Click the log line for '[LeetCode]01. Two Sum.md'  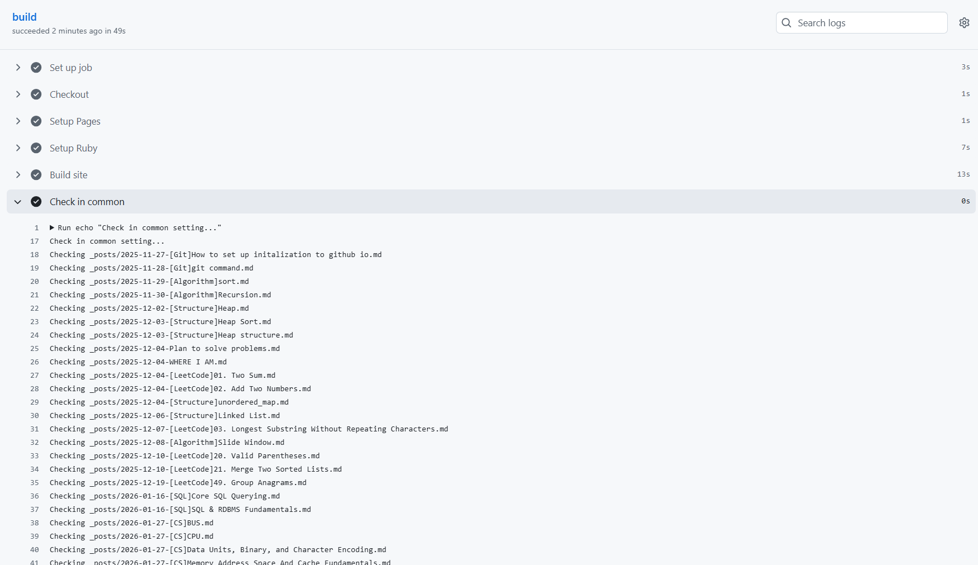point(162,376)
